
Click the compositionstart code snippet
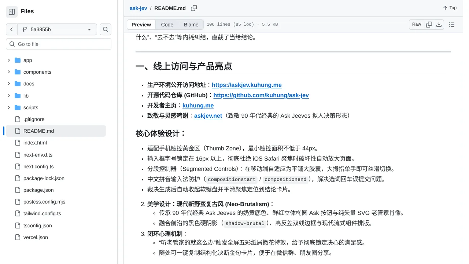[232, 179]
